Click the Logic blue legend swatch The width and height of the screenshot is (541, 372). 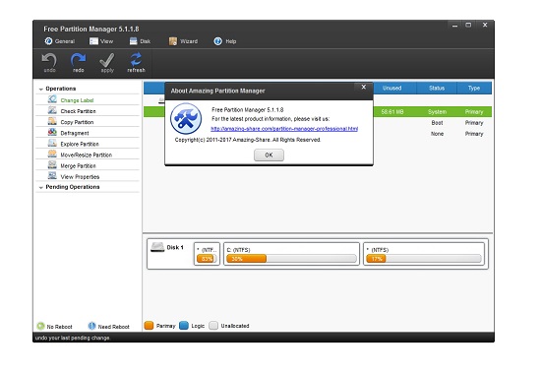coord(184,326)
